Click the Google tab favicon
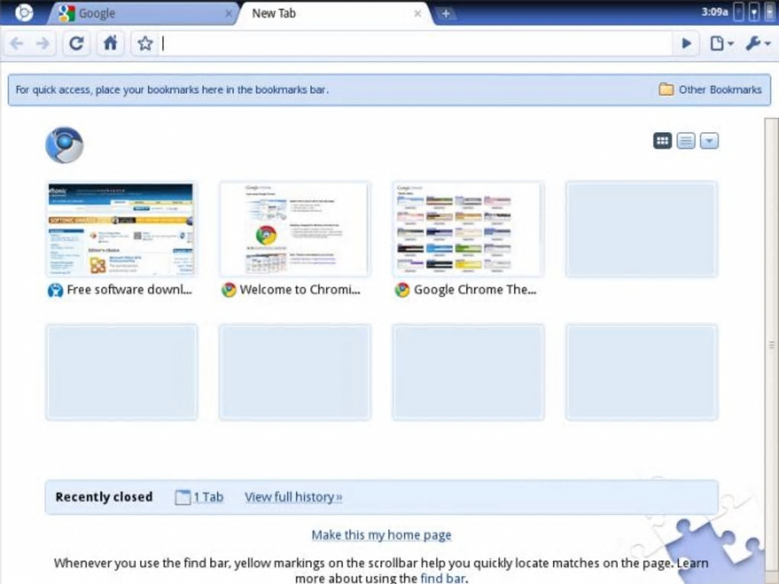Image resolution: width=779 pixels, height=584 pixels. tap(66, 14)
